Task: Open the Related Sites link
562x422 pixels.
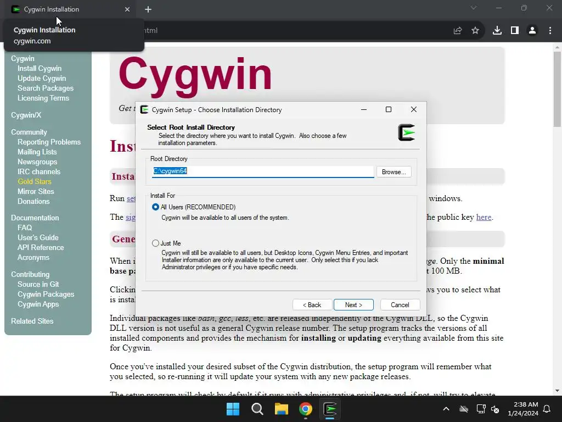Action: click(x=32, y=321)
